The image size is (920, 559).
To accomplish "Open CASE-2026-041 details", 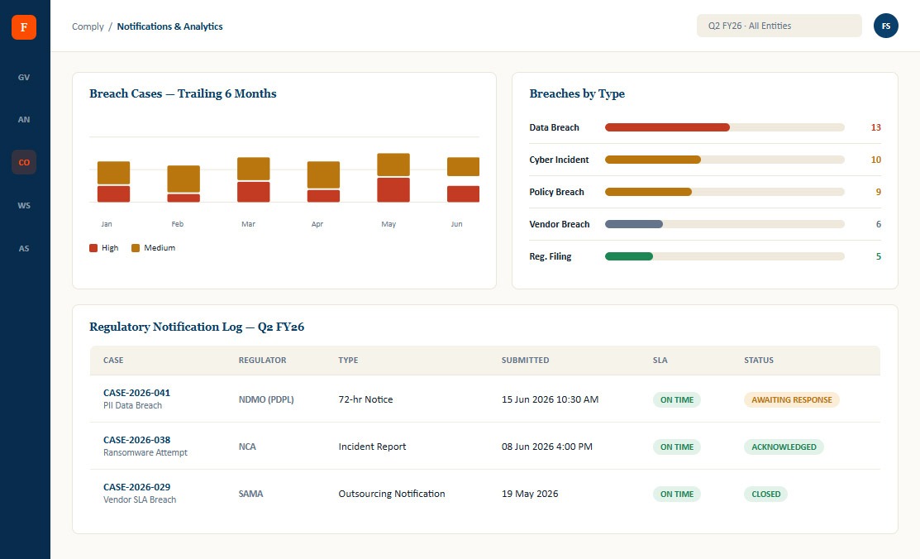I will 136,393.
